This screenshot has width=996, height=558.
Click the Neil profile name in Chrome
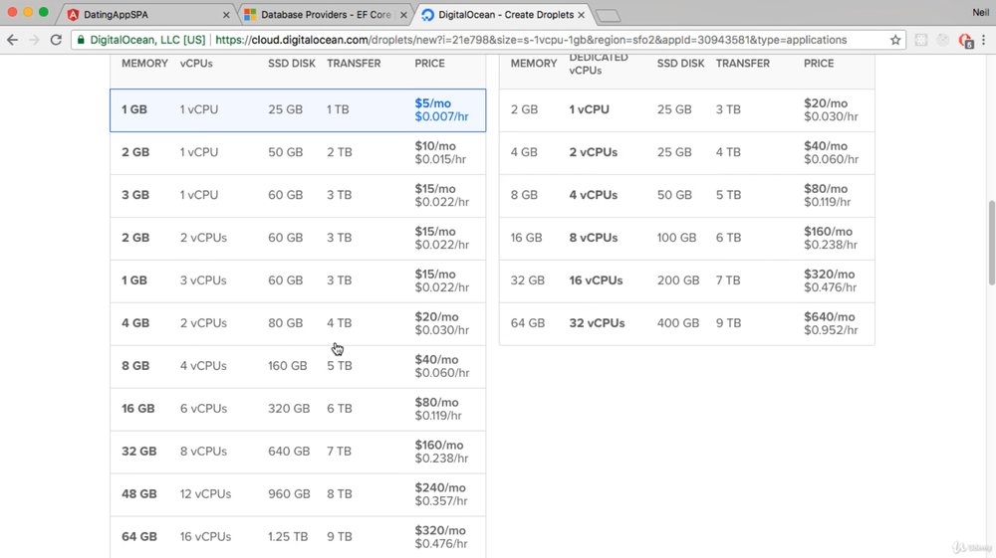point(981,13)
